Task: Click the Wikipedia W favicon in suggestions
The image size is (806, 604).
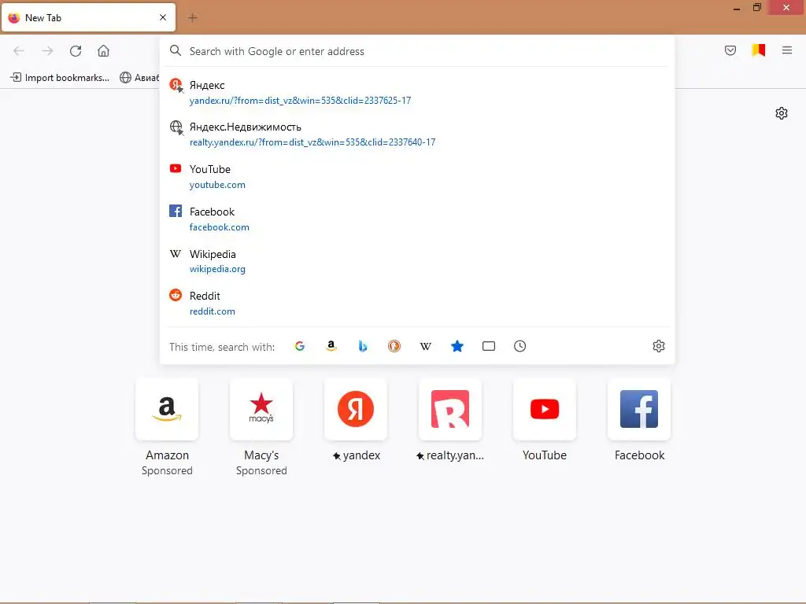Action: tap(176, 253)
